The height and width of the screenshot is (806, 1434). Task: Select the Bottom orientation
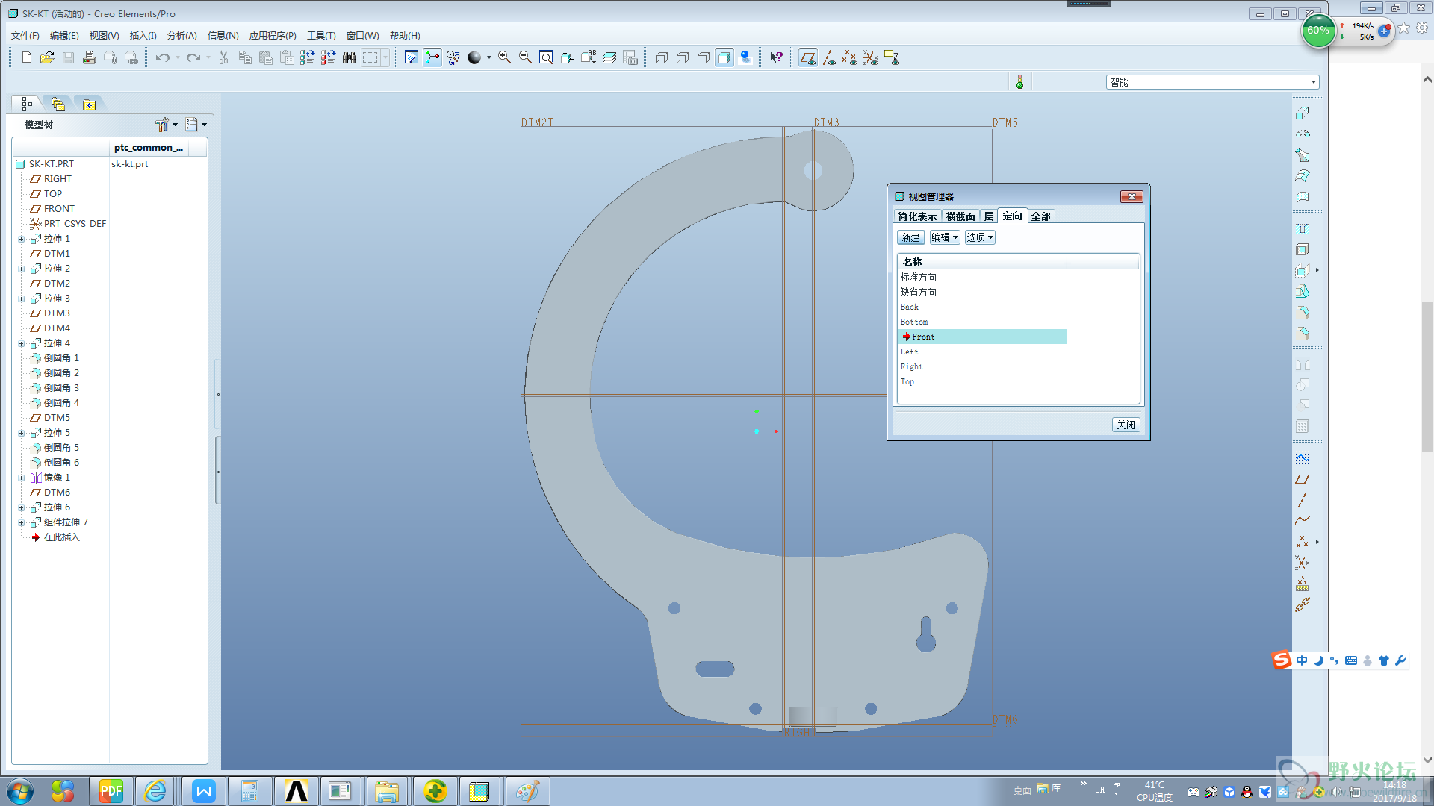[x=913, y=322]
